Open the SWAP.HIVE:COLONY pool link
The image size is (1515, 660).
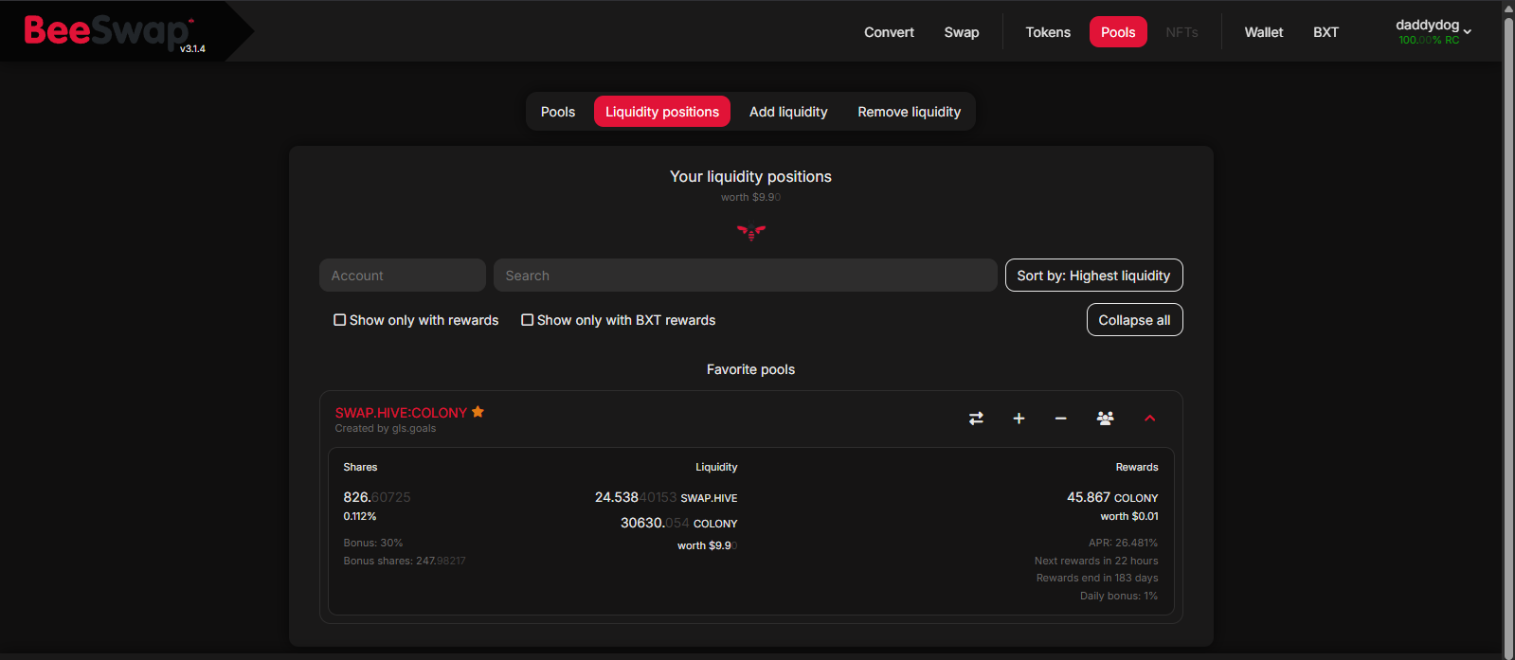pos(401,413)
